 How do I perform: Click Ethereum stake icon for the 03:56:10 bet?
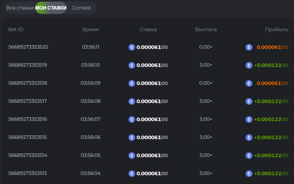tap(132, 65)
